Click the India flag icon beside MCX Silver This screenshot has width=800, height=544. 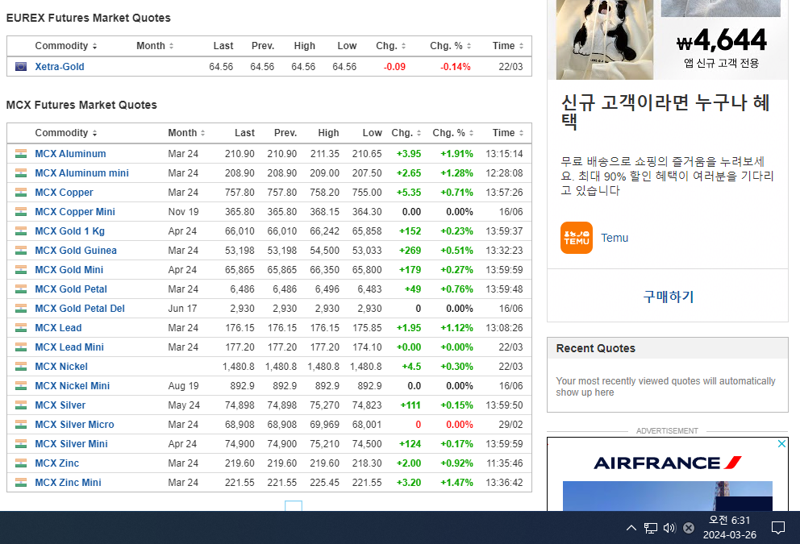(x=21, y=405)
